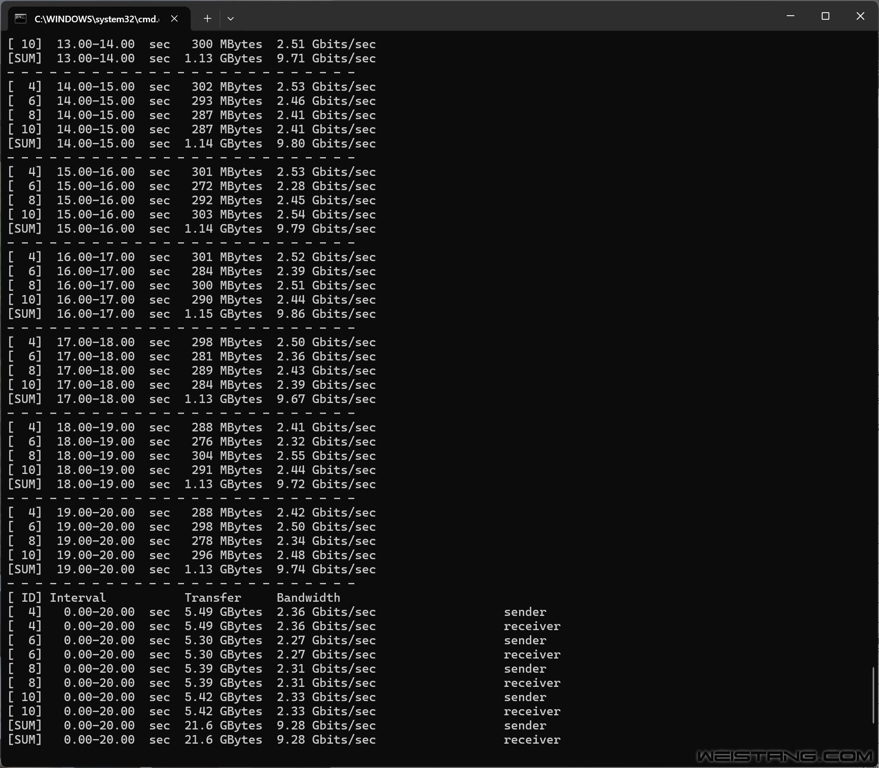Click 9.28 Gbits/sec in the SUM receiver row
Image resolution: width=879 pixels, height=768 pixels.
(x=326, y=740)
